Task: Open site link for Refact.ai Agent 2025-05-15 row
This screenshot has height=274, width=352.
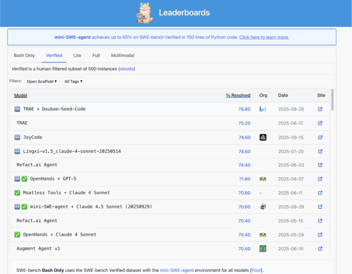Action: click(320, 221)
